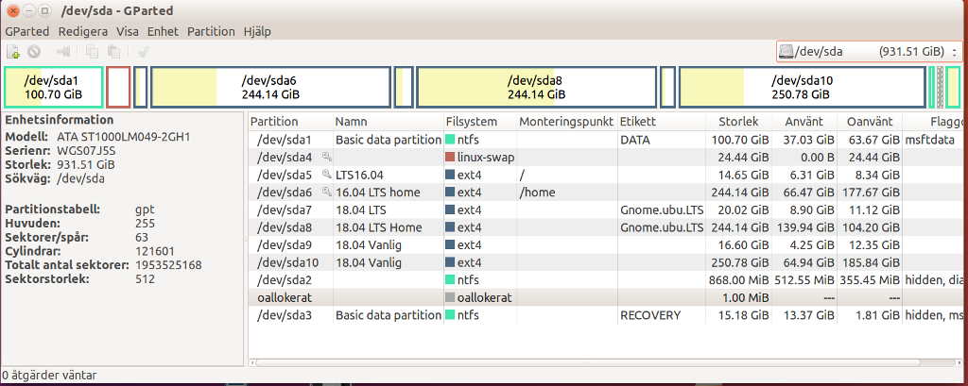Image resolution: width=968 pixels, height=386 pixels.
Task: Open the Enhet menu
Action: coord(163,31)
